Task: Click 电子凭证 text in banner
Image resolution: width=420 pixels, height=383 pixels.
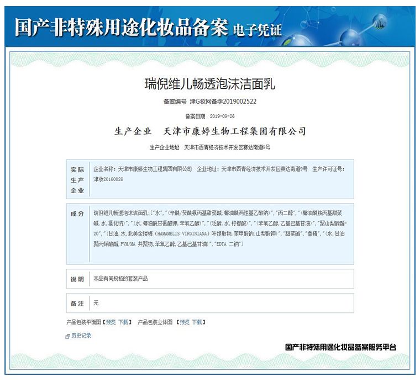Action: (x=258, y=30)
